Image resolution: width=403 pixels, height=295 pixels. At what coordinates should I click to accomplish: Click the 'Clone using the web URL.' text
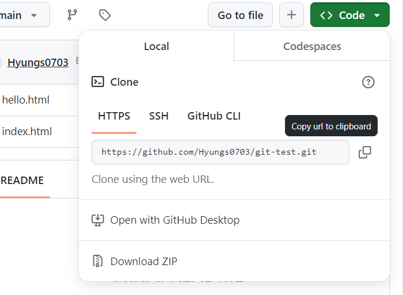pyautogui.click(x=153, y=179)
